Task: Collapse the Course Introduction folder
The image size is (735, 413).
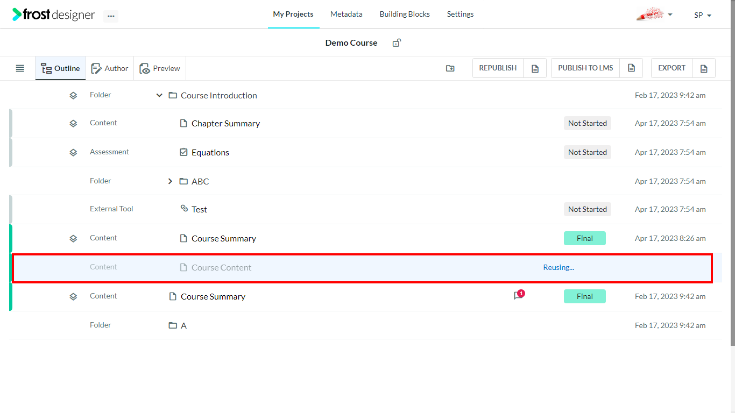Action: (159, 95)
